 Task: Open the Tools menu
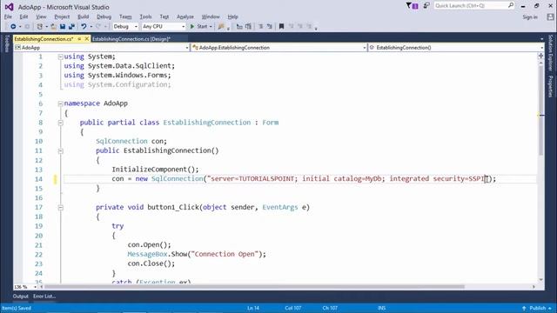[x=145, y=17]
